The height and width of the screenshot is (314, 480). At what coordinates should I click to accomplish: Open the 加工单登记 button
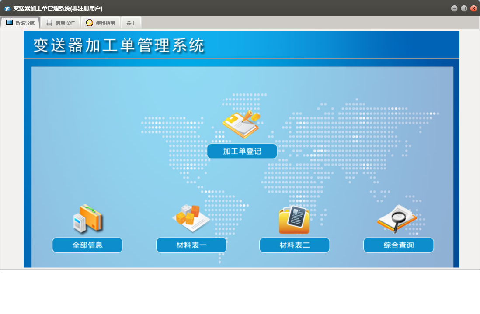coord(242,152)
